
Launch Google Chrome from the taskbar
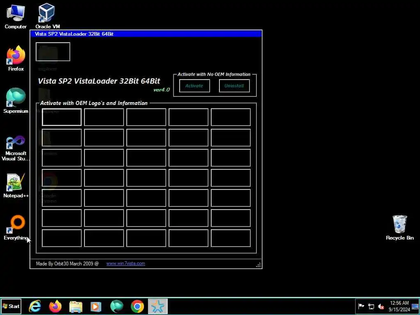click(x=137, y=306)
